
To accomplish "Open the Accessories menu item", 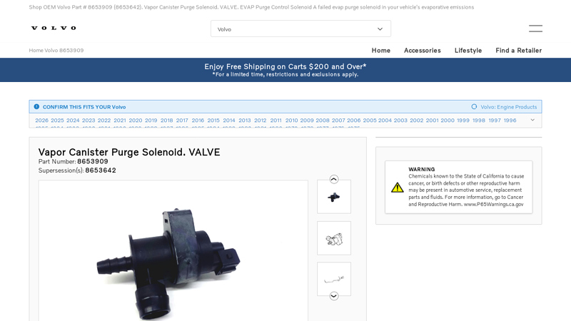I will click(422, 51).
